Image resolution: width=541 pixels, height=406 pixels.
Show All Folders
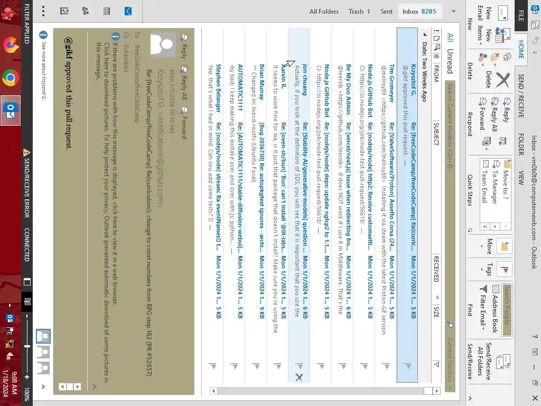tap(324, 12)
